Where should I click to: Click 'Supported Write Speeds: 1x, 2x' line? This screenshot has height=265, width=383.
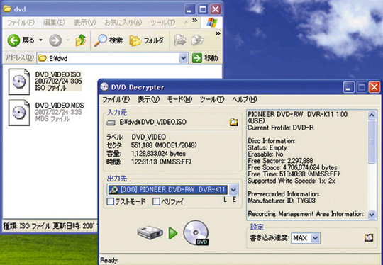pos(292,181)
